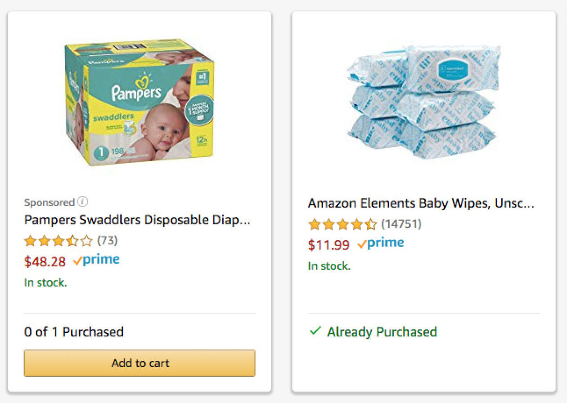The image size is (567, 403).
Task: Add the Pampers Swaddlers to cart
Action: (139, 363)
